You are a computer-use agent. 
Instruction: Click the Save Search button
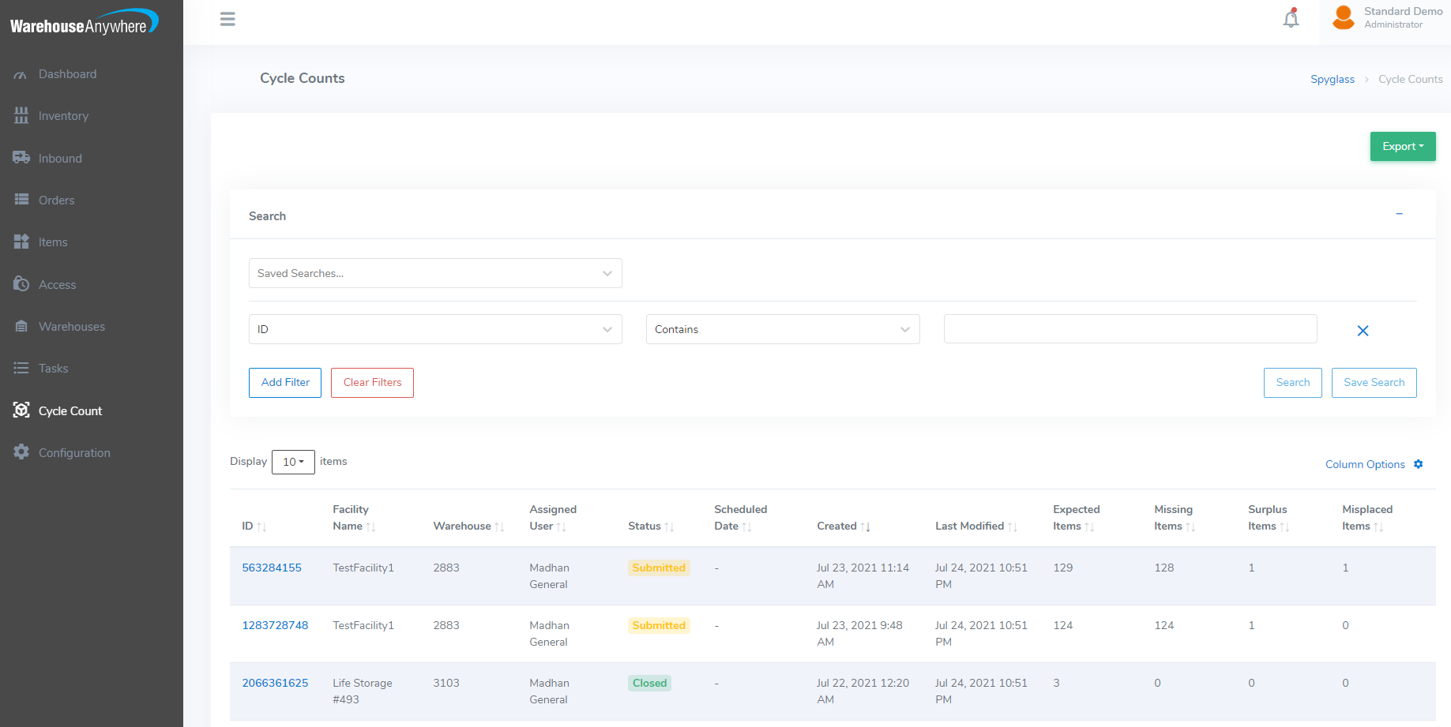point(1374,383)
